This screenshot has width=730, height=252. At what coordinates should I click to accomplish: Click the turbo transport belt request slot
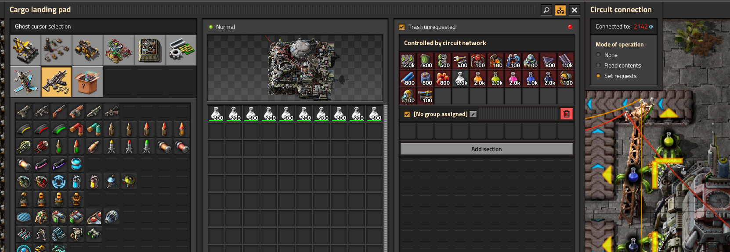pos(408,61)
